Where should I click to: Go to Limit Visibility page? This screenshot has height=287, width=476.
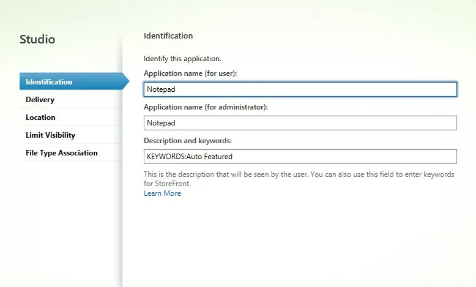(x=71, y=135)
